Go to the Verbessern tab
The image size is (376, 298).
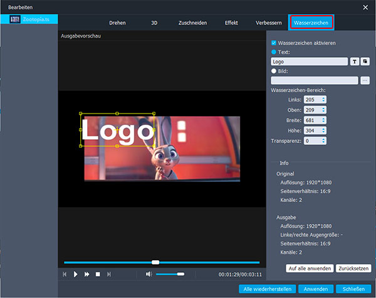[x=269, y=23]
